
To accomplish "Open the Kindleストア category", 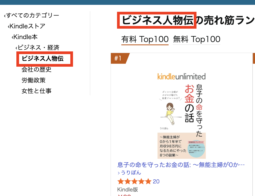I will tap(27, 26).
